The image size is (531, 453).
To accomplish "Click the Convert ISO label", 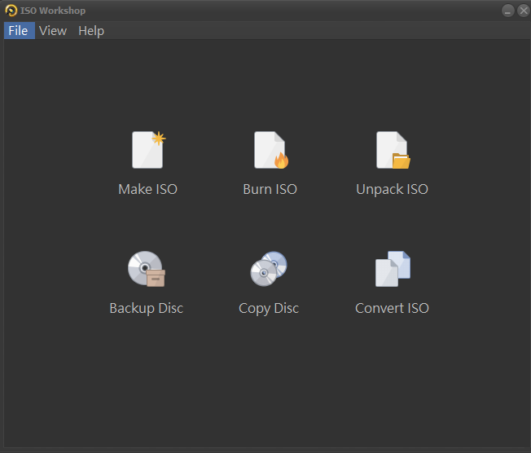I will point(392,308).
